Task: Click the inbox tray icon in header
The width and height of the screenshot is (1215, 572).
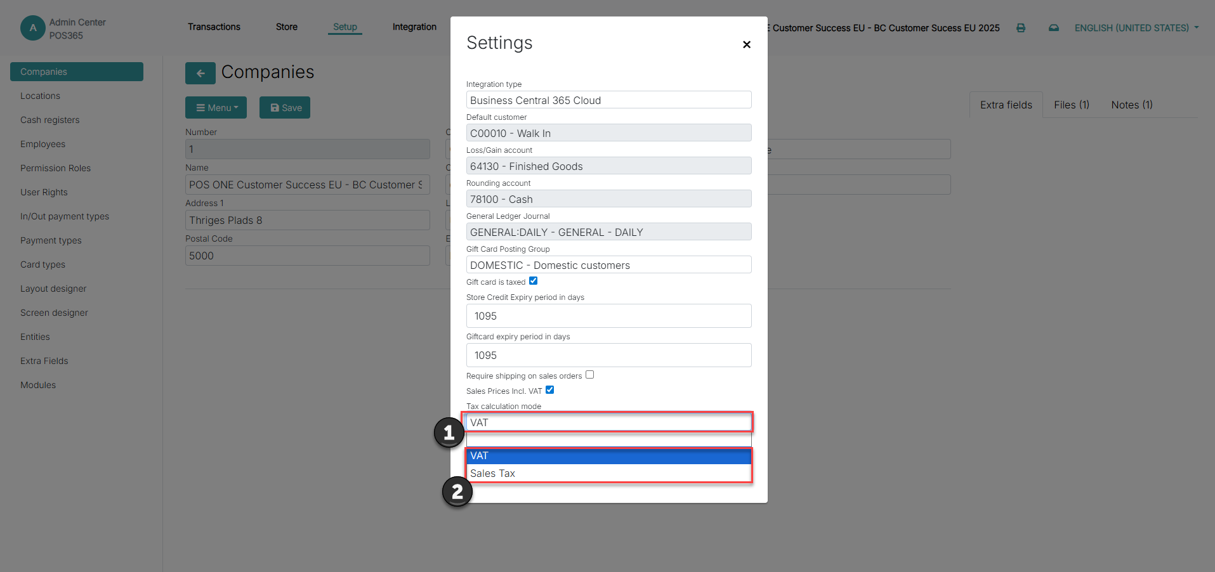Action: click(1054, 28)
